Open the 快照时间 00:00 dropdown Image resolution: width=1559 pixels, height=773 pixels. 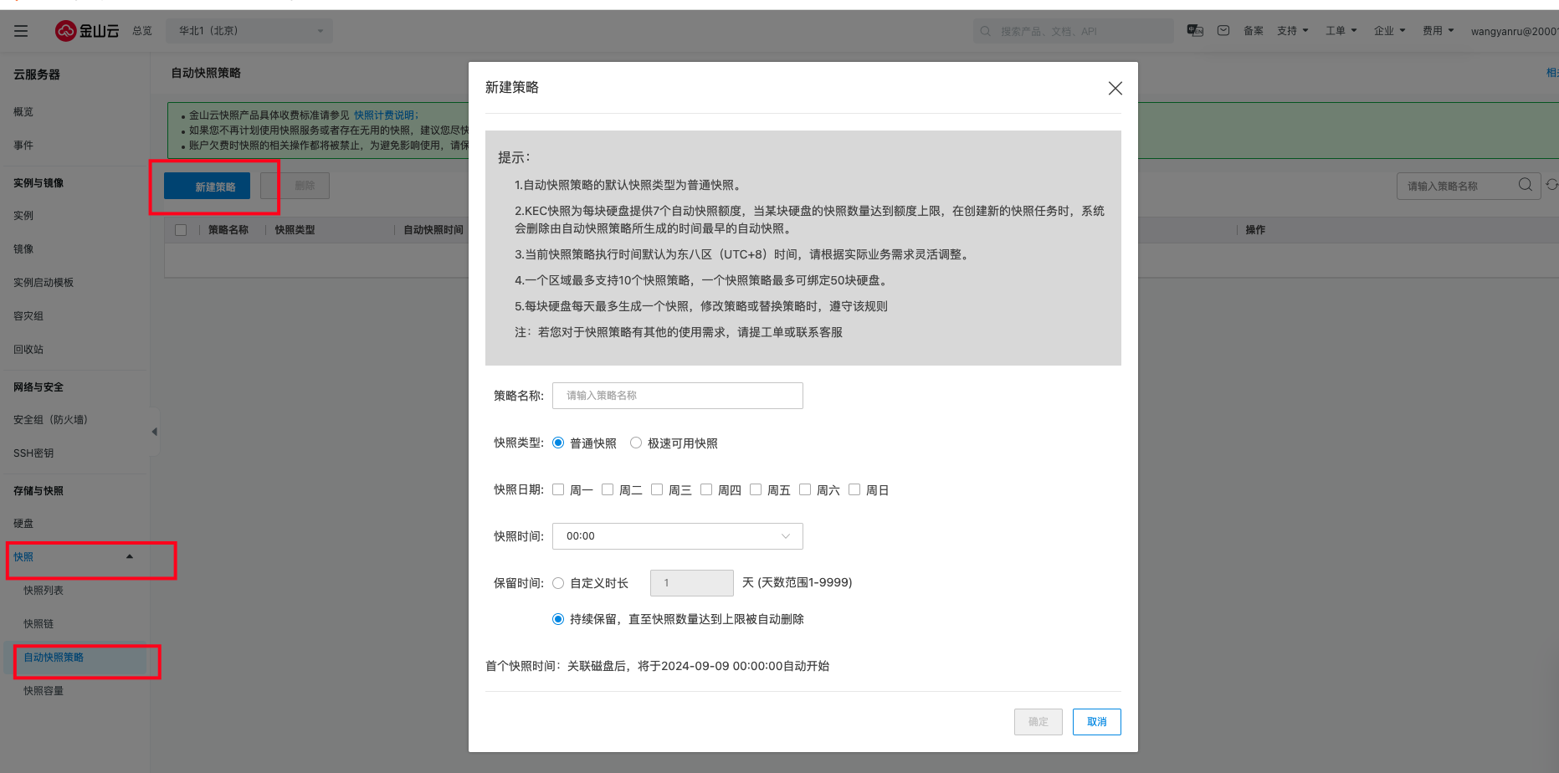(677, 536)
